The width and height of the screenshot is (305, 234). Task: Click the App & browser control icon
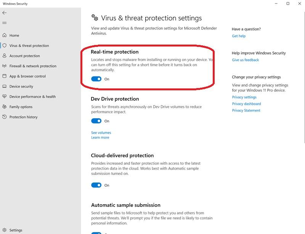point(5,76)
